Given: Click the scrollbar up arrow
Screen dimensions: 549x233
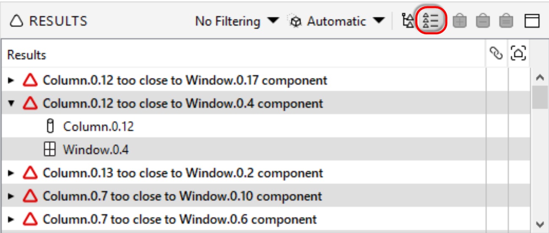Looking at the screenshot, I should point(539,78).
